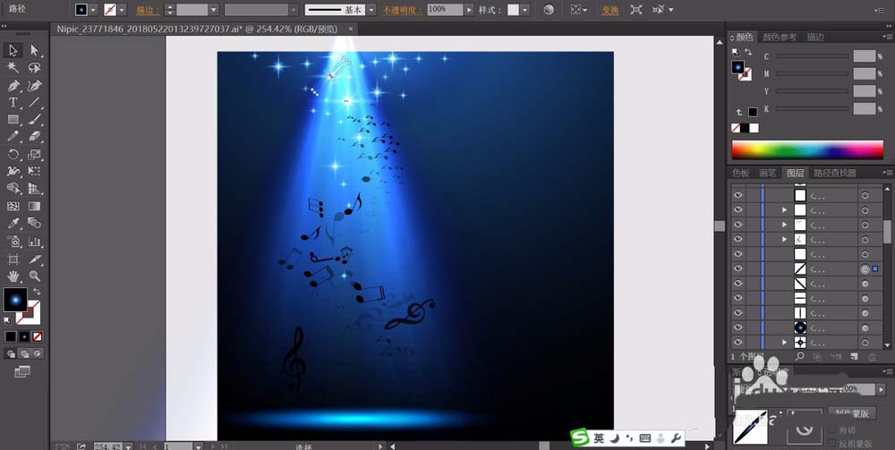Viewport: 895px width, 450px height.
Task: Click the color spectrum bar
Action: pos(807,150)
